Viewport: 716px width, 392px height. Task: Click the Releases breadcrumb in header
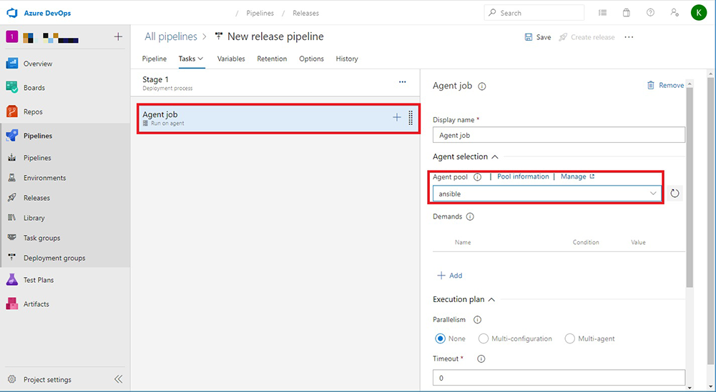pyautogui.click(x=305, y=14)
